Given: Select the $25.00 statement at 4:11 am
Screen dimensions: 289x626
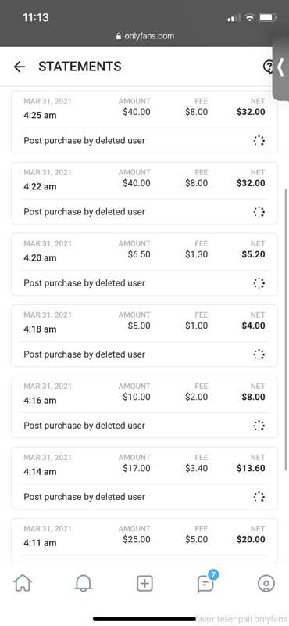Looking at the screenshot, I should (x=144, y=541).
